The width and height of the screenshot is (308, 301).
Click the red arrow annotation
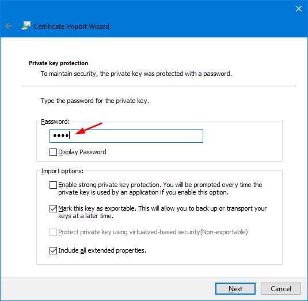[x=89, y=128]
